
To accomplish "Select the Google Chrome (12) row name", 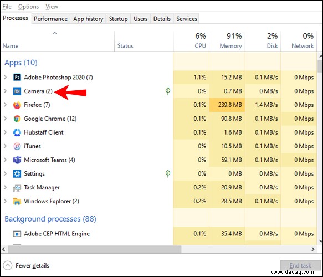I will tap(50, 119).
